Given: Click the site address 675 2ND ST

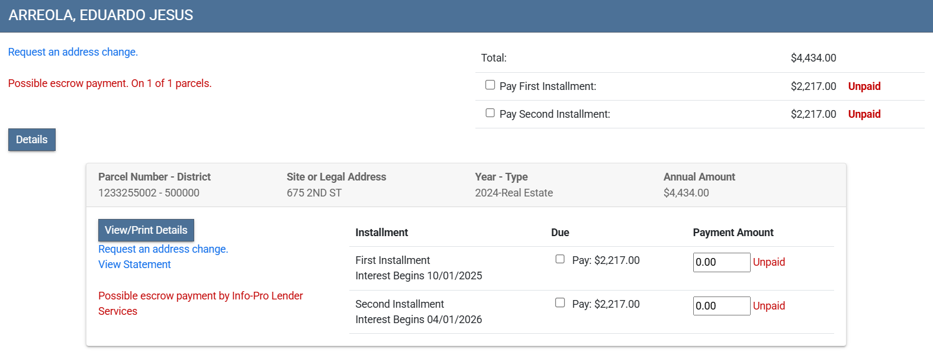Looking at the screenshot, I should [314, 193].
